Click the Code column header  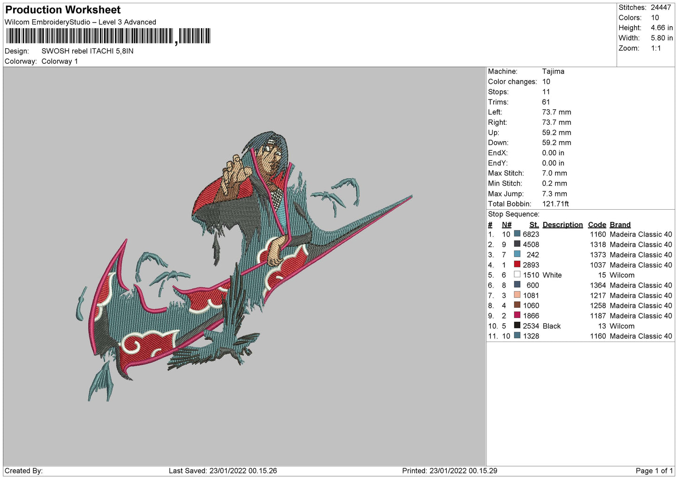click(x=597, y=225)
